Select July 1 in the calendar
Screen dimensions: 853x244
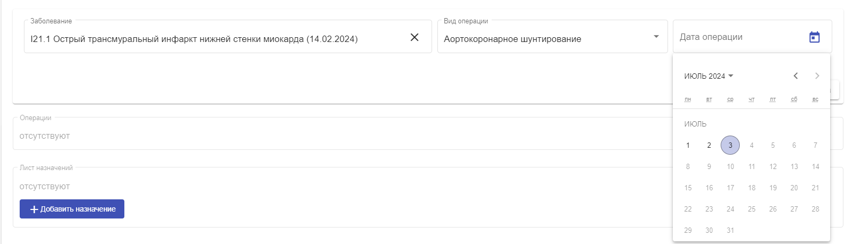tap(688, 145)
